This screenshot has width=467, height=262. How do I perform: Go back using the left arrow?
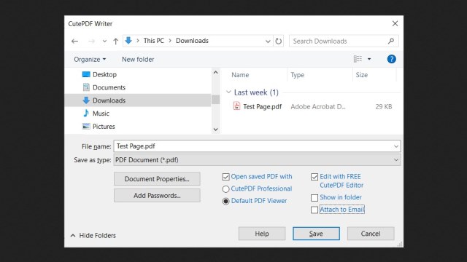coord(74,41)
